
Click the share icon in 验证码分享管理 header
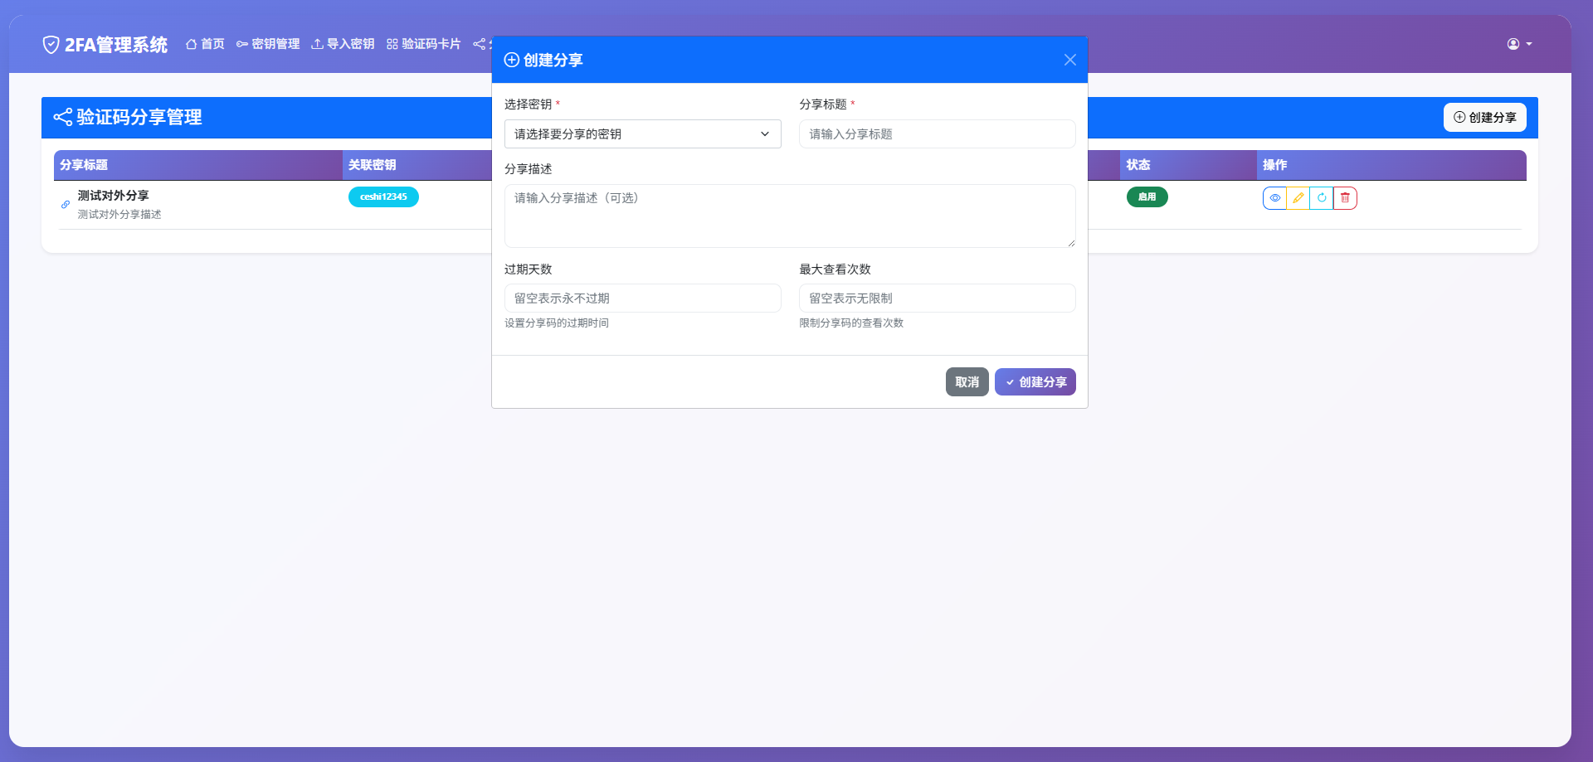62,117
